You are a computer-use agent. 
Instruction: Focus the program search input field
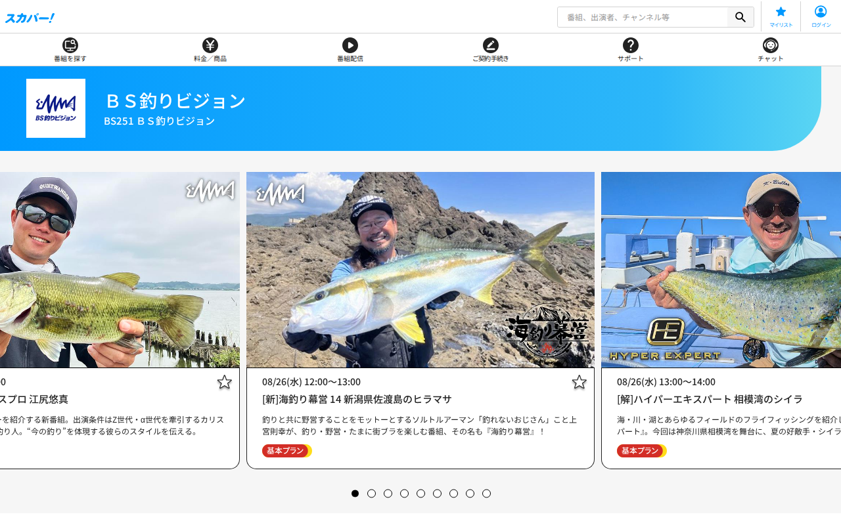pos(643,17)
